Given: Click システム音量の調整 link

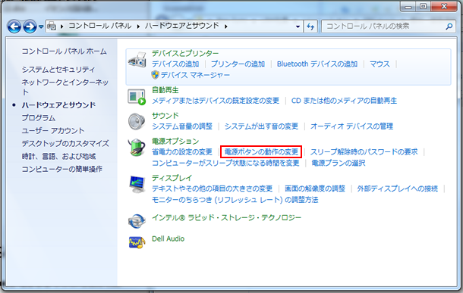Looking at the screenshot, I should pos(182,126).
